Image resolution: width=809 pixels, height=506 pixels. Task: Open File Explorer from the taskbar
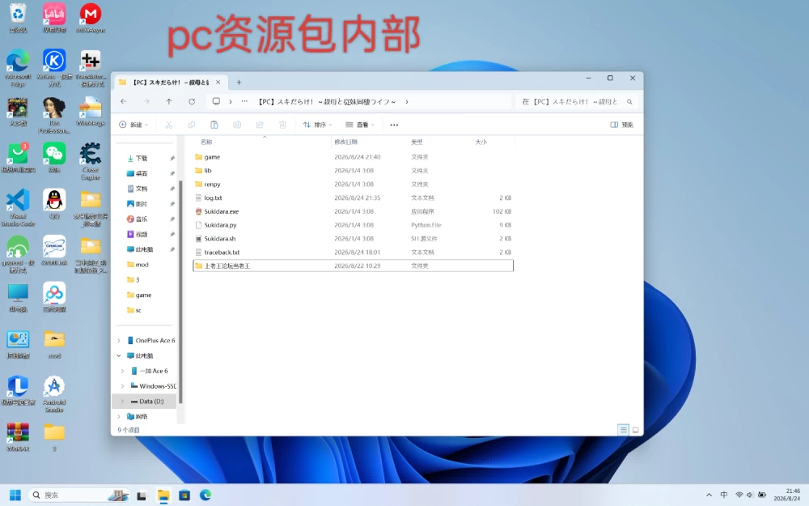[x=163, y=495]
